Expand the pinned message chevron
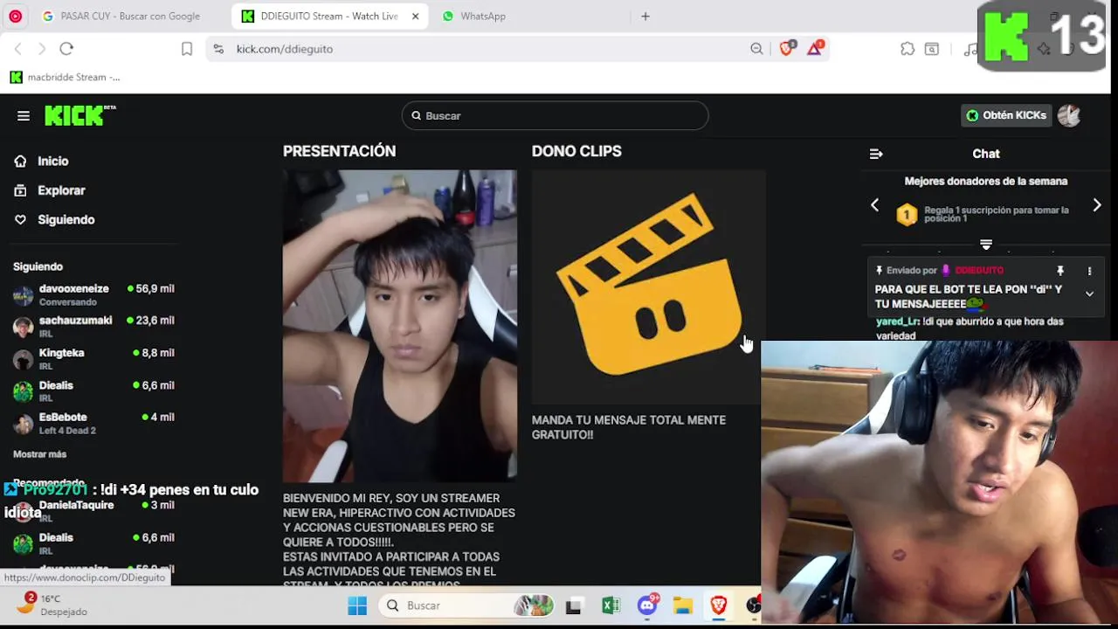1118x629 pixels. pyautogui.click(x=1089, y=294)
